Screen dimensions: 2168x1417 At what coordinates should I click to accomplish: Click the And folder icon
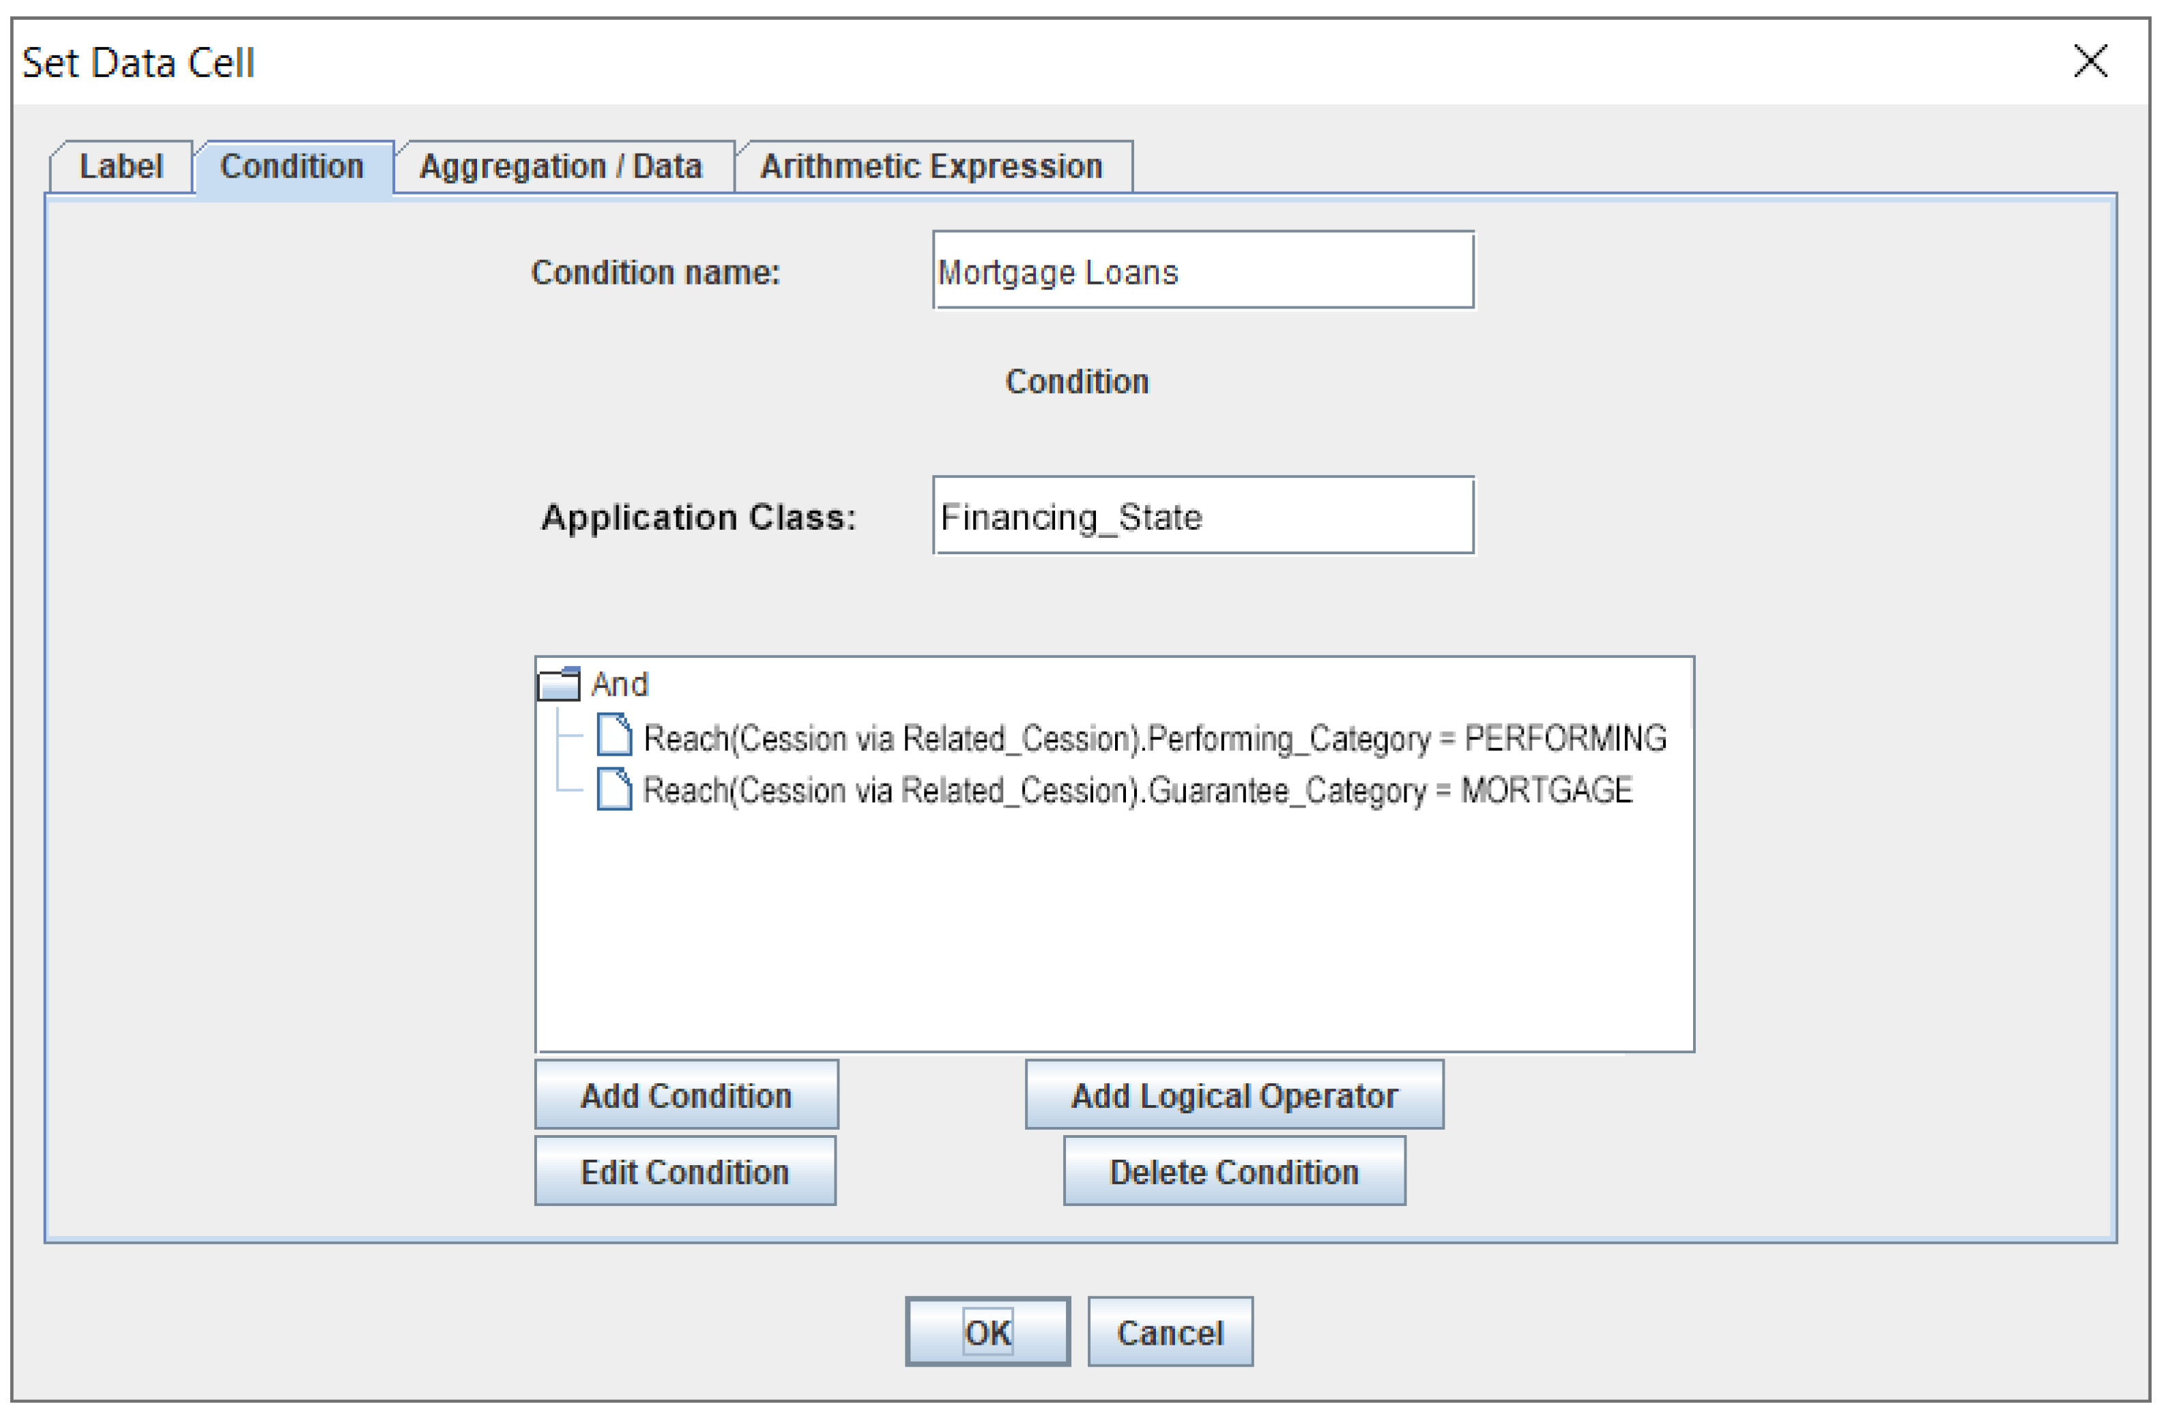[x=558, y=685]
